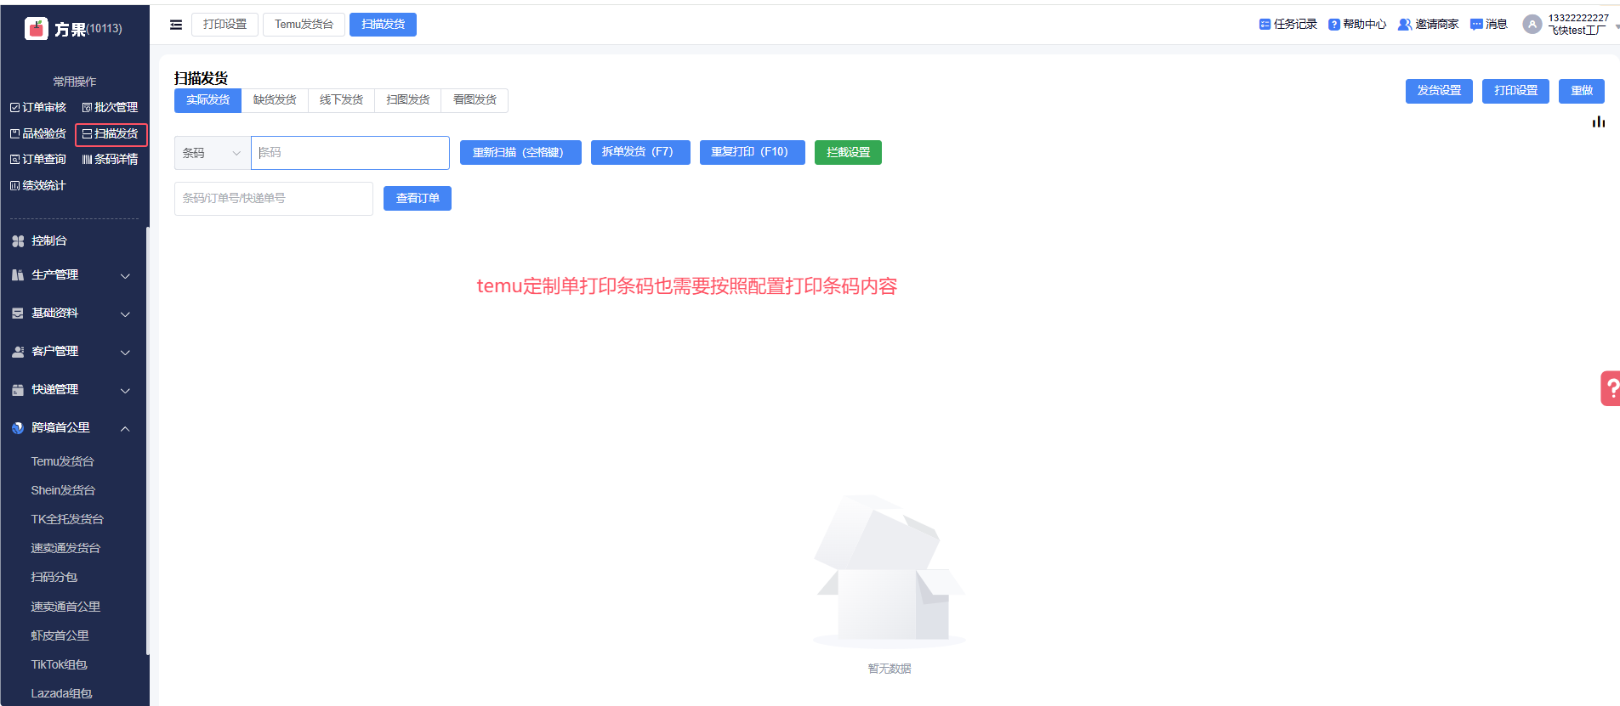Switch to the Temu发货台 page tab
The height and width of the screenshot is (706, 1620).
304,25
